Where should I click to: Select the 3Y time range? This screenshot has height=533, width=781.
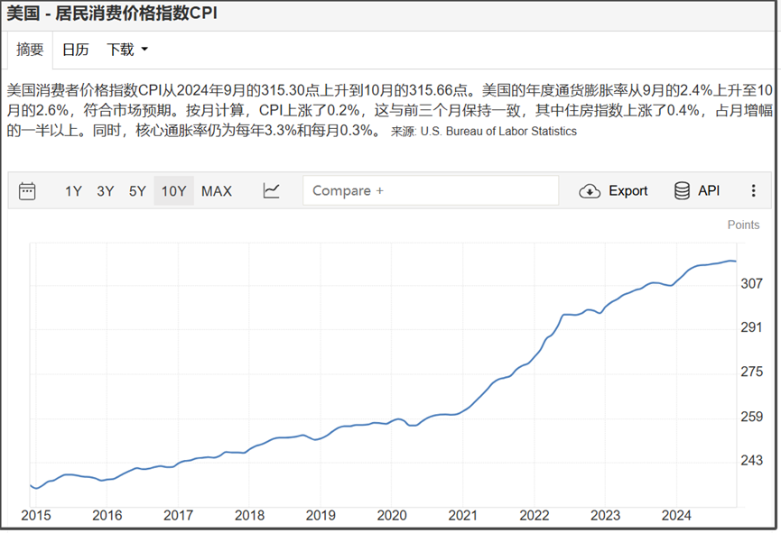(x=105, y=191)
